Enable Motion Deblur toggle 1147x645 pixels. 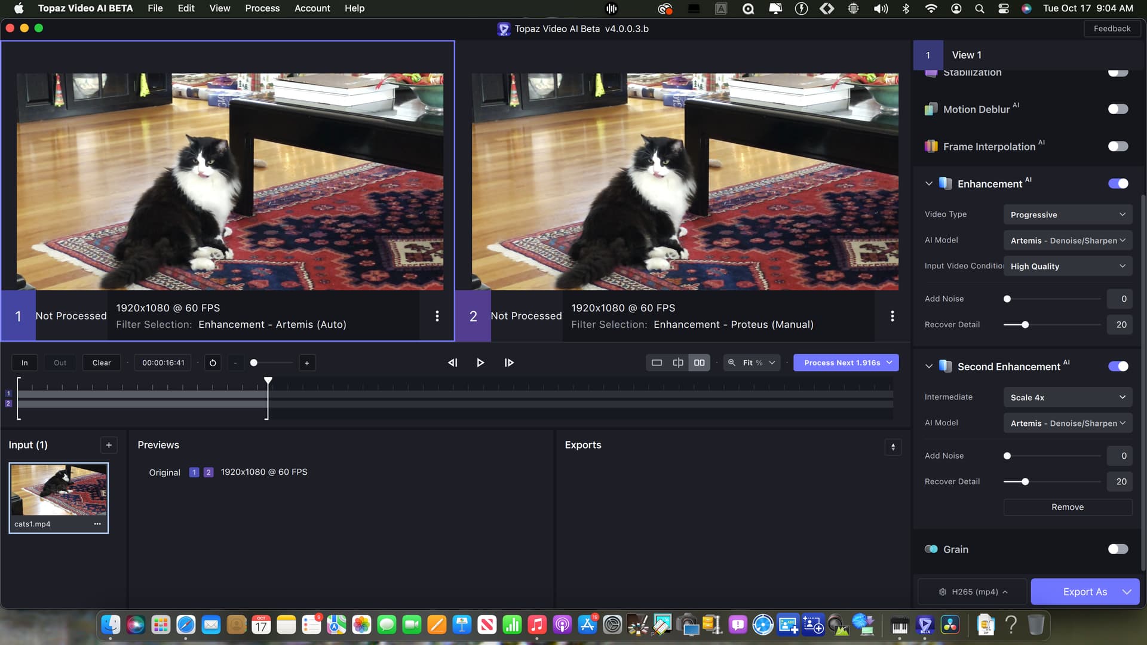[x=1118, y=109]
